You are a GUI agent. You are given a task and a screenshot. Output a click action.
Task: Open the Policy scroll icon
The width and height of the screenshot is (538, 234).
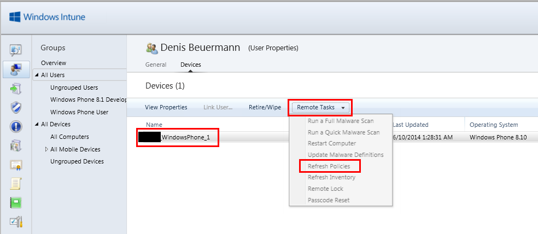(x=15, y=184)
